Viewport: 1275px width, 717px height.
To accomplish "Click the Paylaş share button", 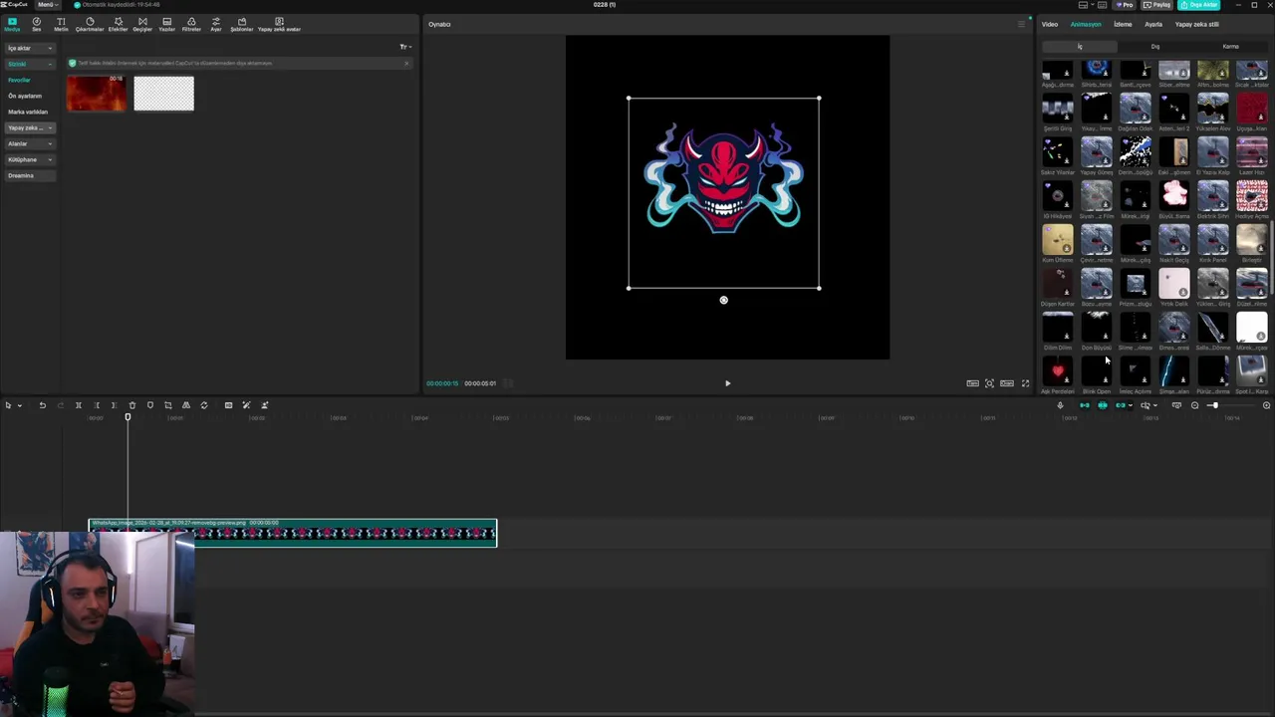I will click(x=1156, y=5).
